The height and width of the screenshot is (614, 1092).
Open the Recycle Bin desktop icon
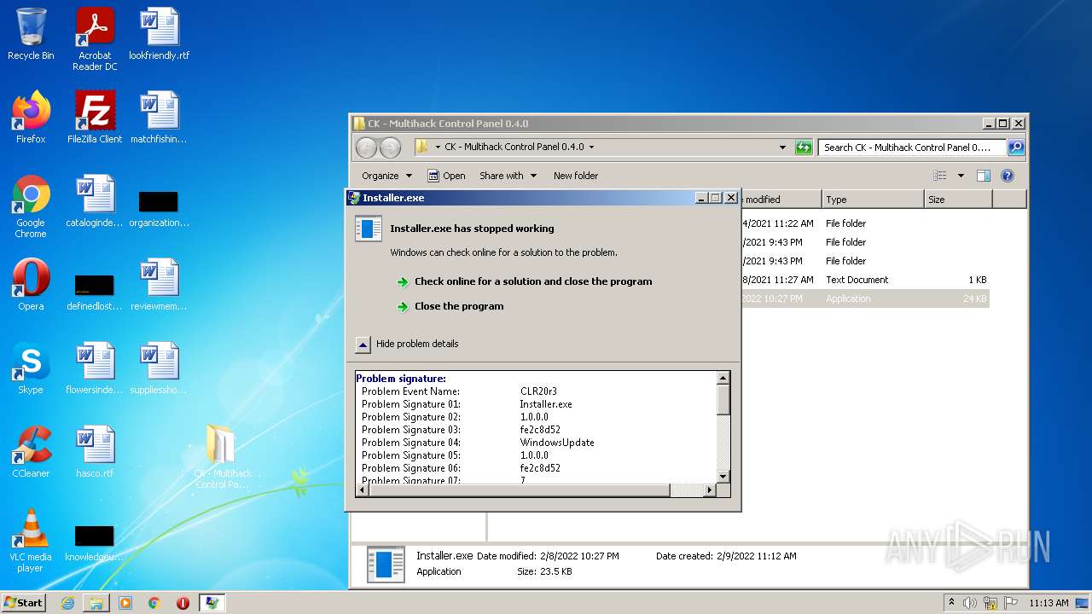31,35
